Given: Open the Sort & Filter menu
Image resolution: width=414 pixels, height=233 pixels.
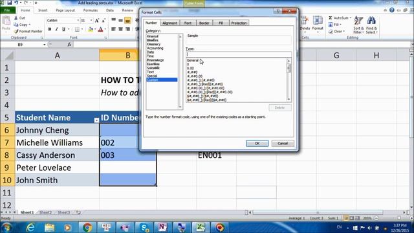Looking at the screenshot, I should pyautogui.click(x=358, y=25).
